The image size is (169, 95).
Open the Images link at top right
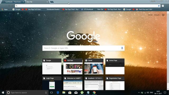(x=157, y=15)
